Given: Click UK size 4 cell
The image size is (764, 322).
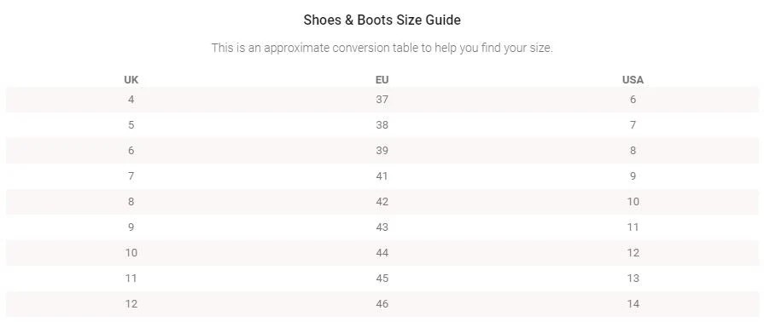Looking at the screenshot, I should [x=131, y=100].
